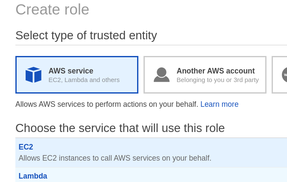287x182 pixels.
Task: Click empty area of the Lambda service row
Action: pyautogui.click(x=171, y=175)
